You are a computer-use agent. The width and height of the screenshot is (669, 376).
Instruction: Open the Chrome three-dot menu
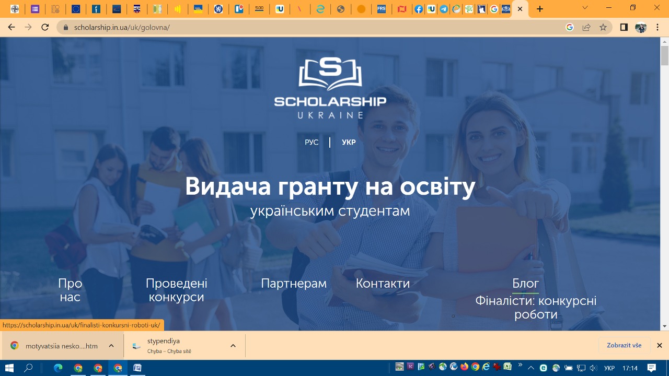658,27
